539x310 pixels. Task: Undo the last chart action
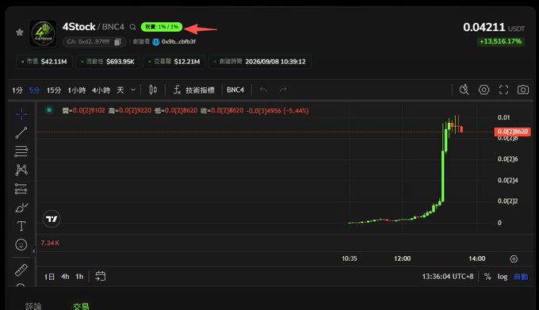264,90
